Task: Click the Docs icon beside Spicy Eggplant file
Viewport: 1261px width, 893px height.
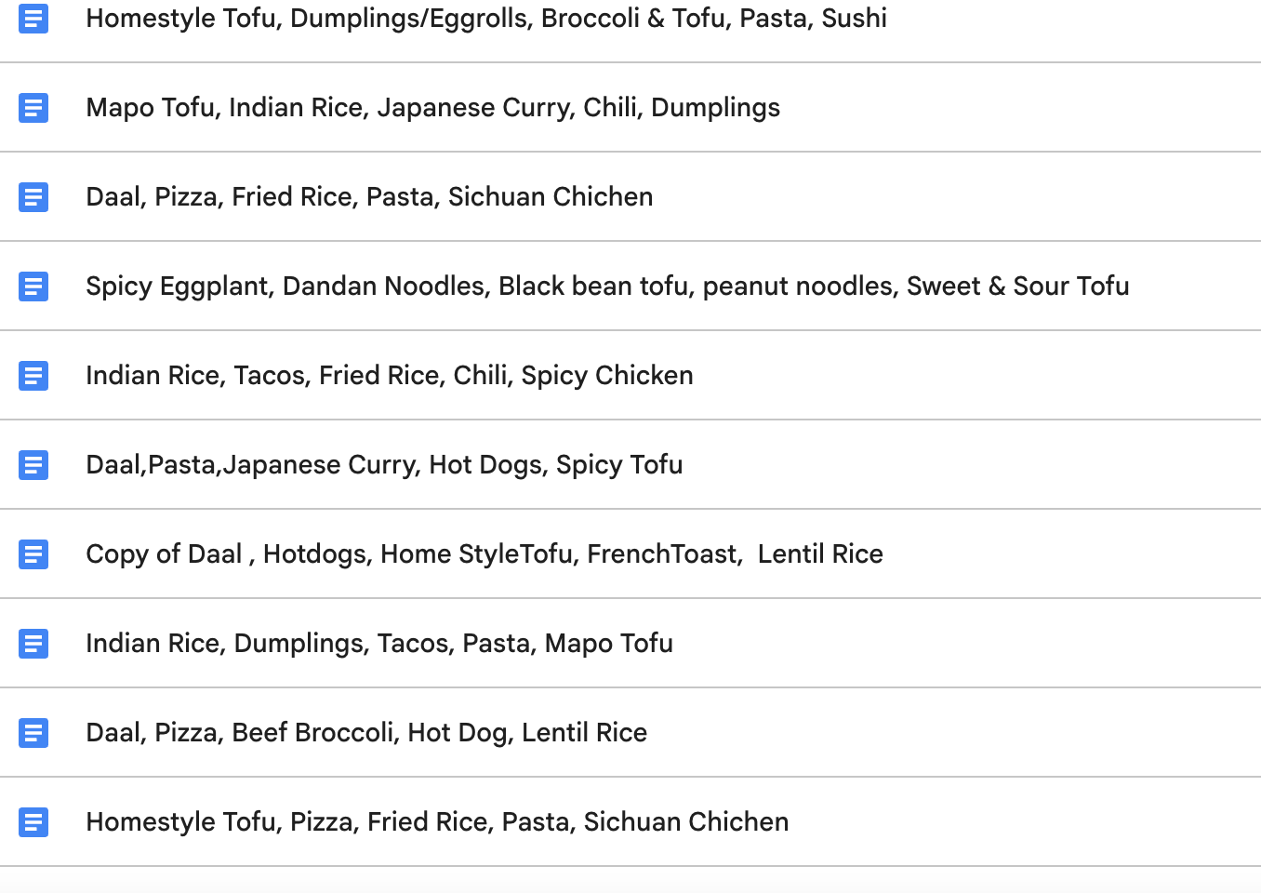Action: click(33, 287)
